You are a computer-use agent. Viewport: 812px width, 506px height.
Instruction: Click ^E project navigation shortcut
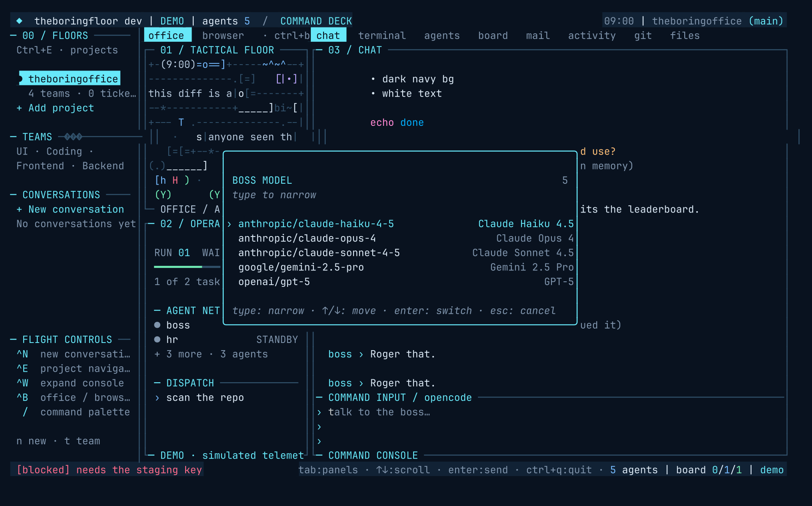point(73,368)
